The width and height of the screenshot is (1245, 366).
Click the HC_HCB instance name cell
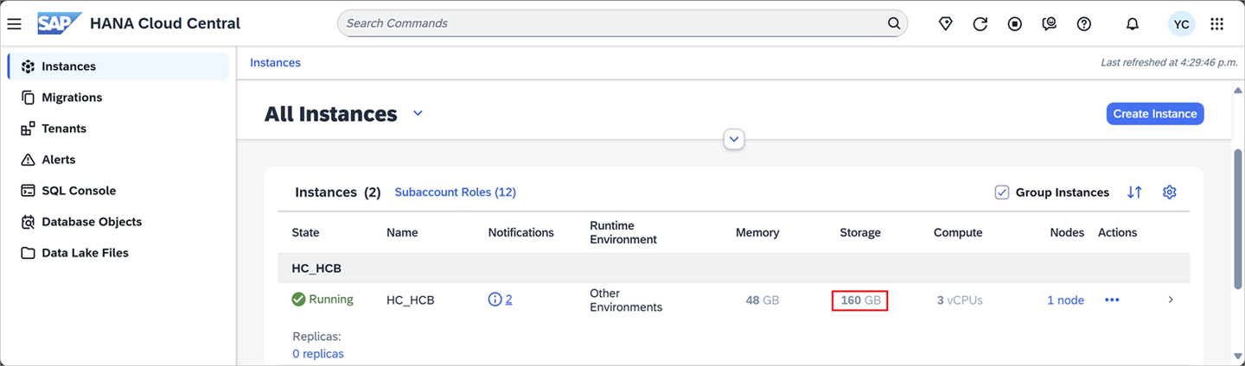tap(411, 300)
